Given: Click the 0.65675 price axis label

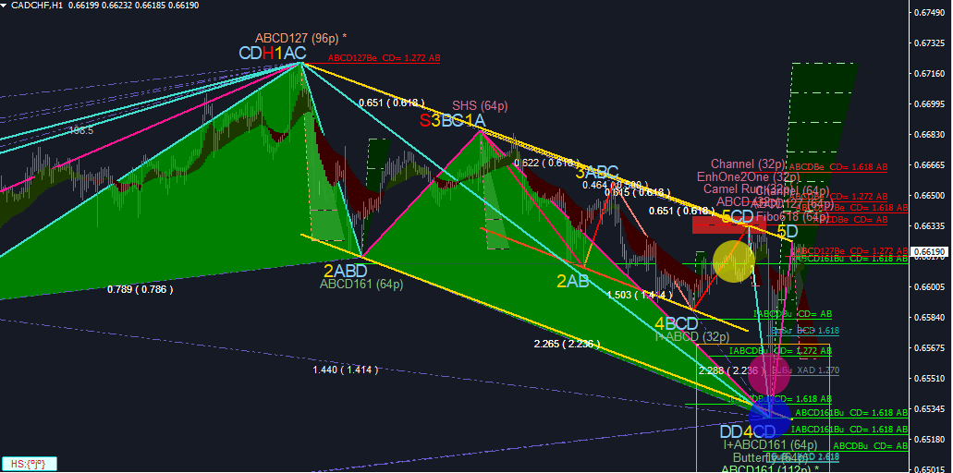Looking at the screenshot, I should (x=930, y=348).
